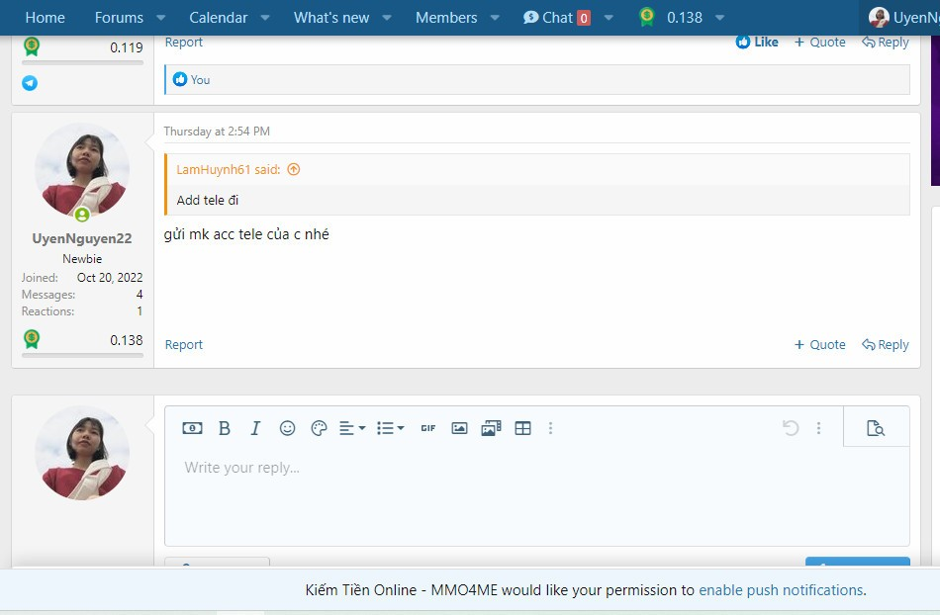
Task: Open more options beside the table icon
Action: pyautogui.click(x=550, y=428)
